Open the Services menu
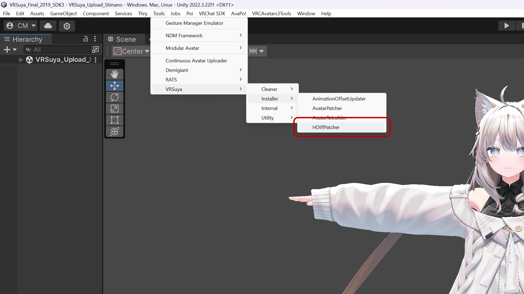524x294 pixels. click(123, 14)
